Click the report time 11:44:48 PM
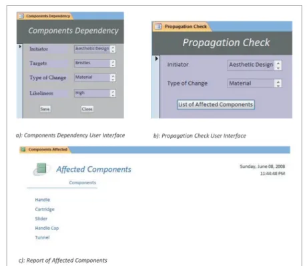 coord(273,174)
